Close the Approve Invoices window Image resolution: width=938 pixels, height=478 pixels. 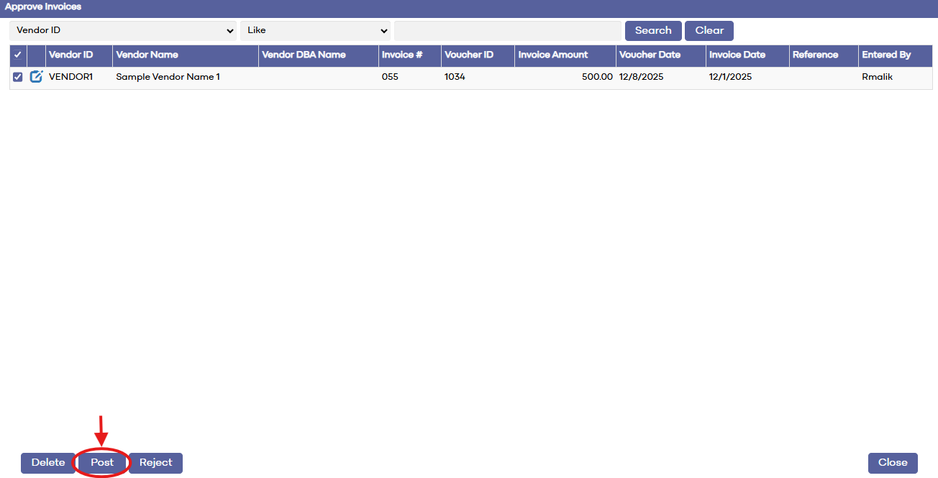coord(893,463)
